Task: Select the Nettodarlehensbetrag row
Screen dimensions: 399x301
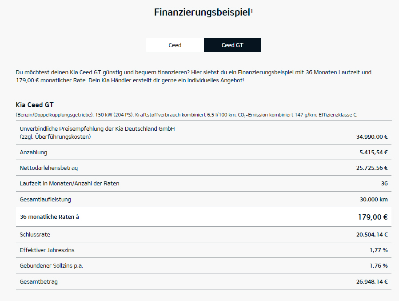Action: 203,168
